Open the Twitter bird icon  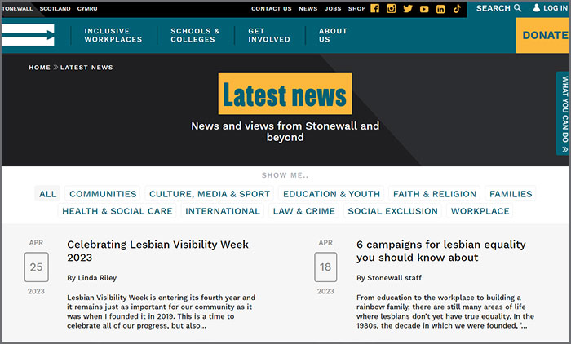408,9
